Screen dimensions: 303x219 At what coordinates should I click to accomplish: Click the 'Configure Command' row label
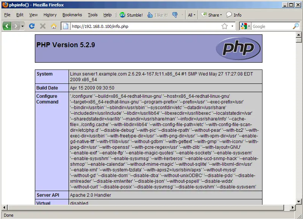(x=47, y=99)
